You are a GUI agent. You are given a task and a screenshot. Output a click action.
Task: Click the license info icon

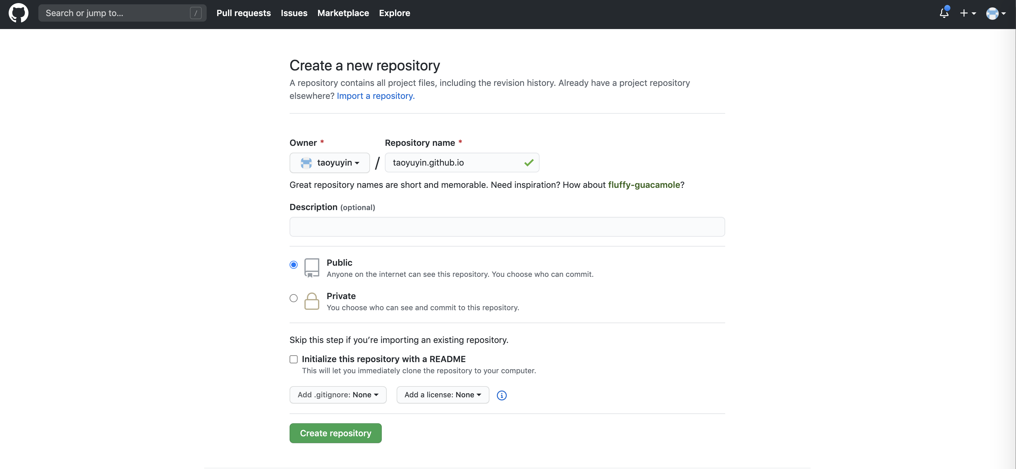(501, 395)
